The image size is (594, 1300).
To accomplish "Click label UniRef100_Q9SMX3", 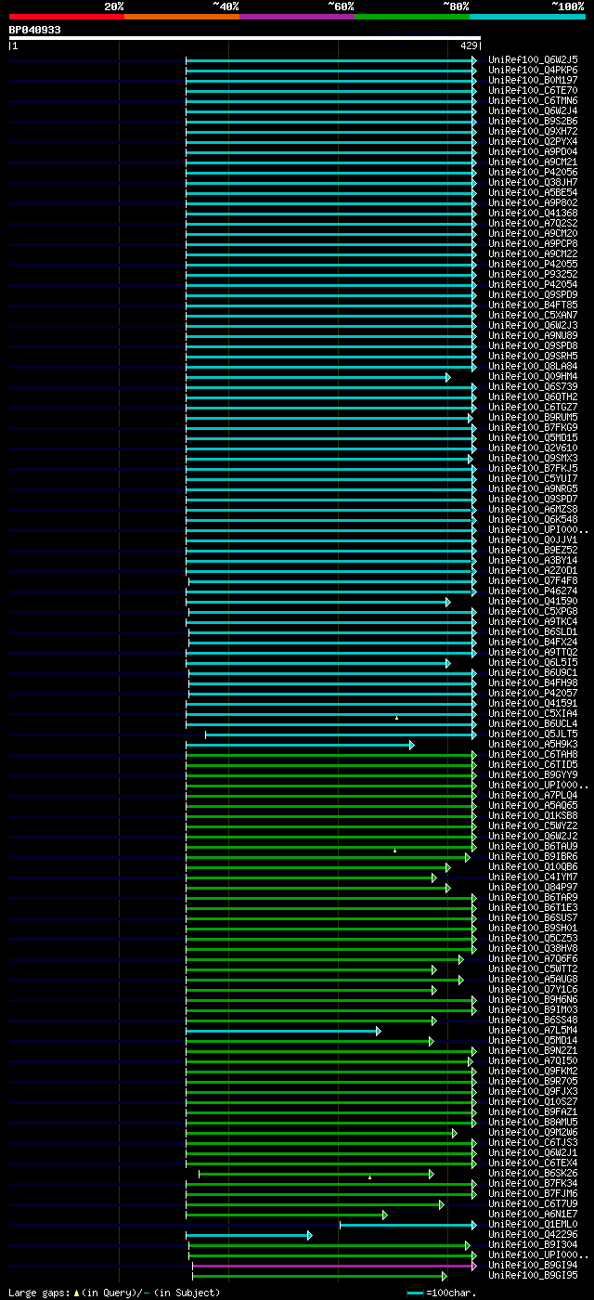I will (x=533, y=458).
